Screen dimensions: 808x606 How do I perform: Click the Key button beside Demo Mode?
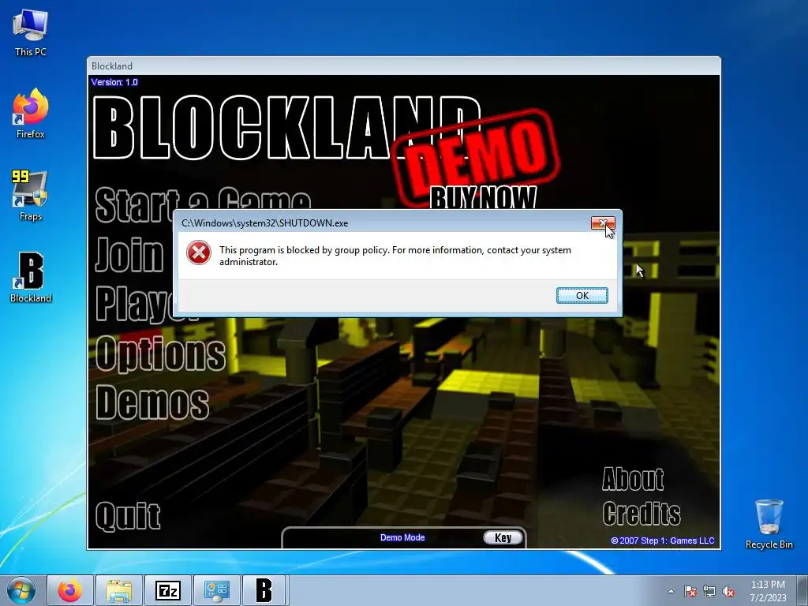click(x=503, y=537)
